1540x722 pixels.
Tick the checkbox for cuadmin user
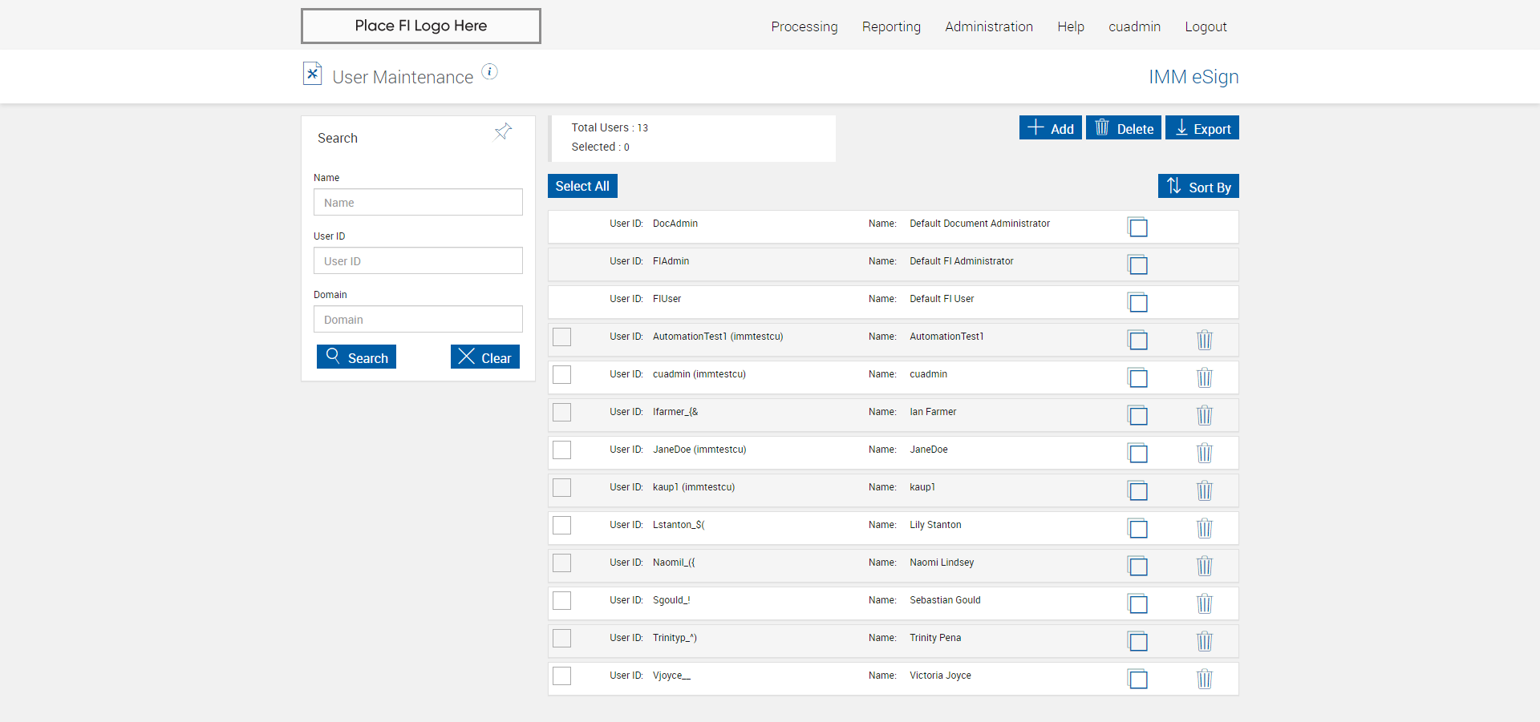coord(562,374)
